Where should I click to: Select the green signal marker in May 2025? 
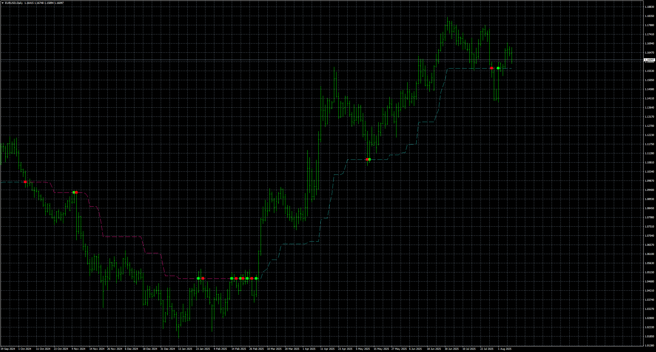pyautogui.click(x=370, y=159)
